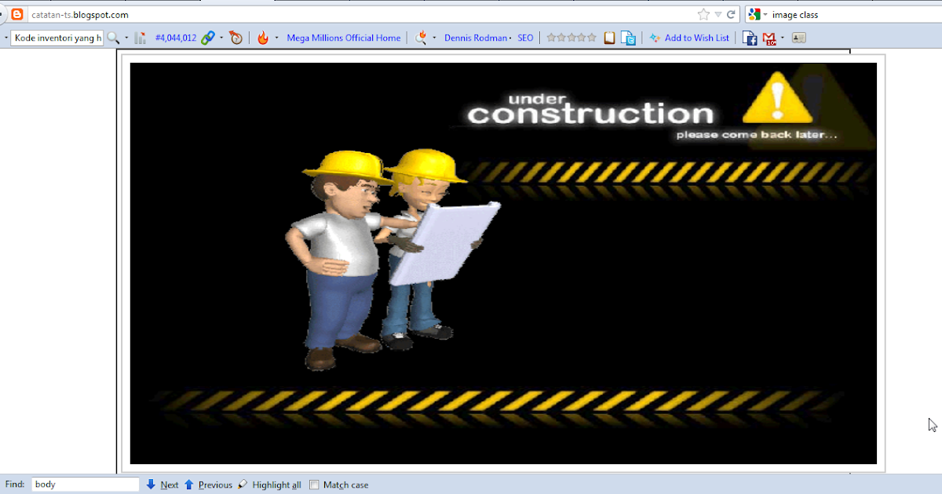Open the #4,044,012 rank link
942x494 pixels.
tap(176, 38)
